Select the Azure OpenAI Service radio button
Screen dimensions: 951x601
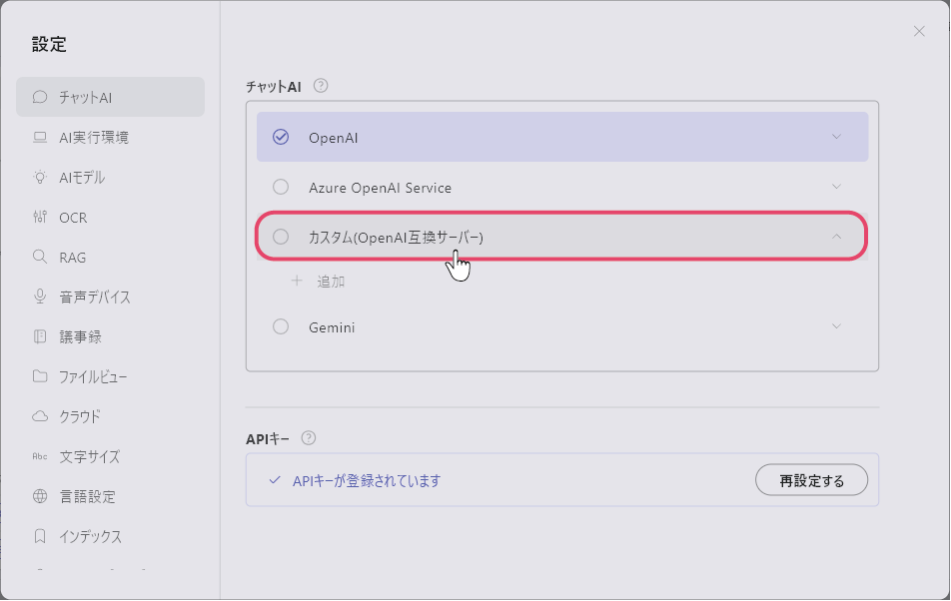[x=281, y=187]
